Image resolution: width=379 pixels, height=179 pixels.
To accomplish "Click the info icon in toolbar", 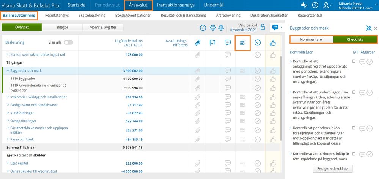I will point(203,28).
